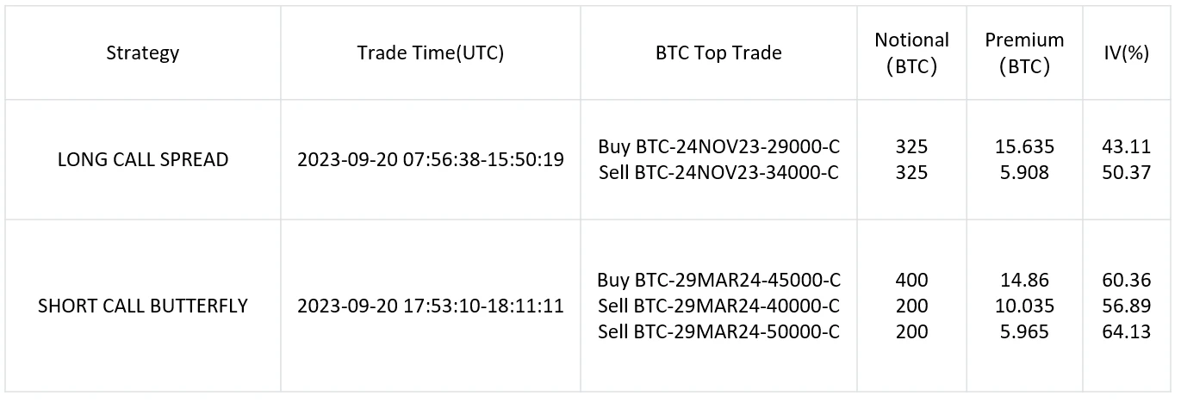Select the Trade Time(UTC) header cell
Image resolution: width=1181 pixels, height=402 pixels.
click(x=430, y=53)
